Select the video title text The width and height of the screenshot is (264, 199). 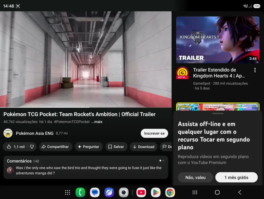(79, 114)
